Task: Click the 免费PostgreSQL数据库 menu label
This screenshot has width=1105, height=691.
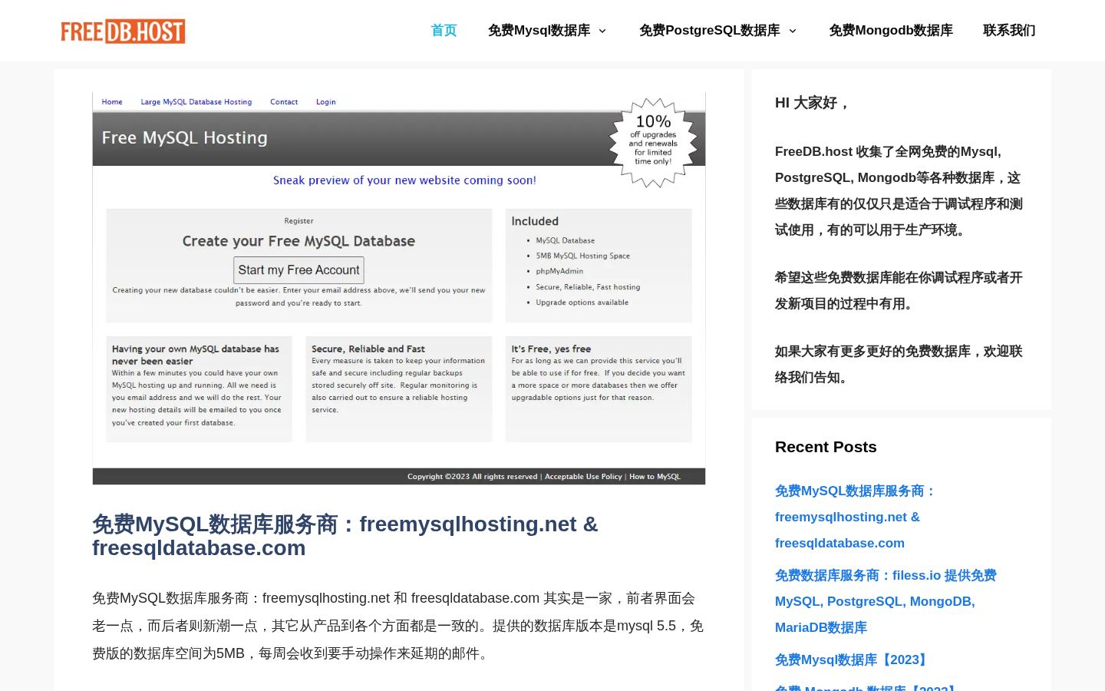Action: [x=709, y=31]
